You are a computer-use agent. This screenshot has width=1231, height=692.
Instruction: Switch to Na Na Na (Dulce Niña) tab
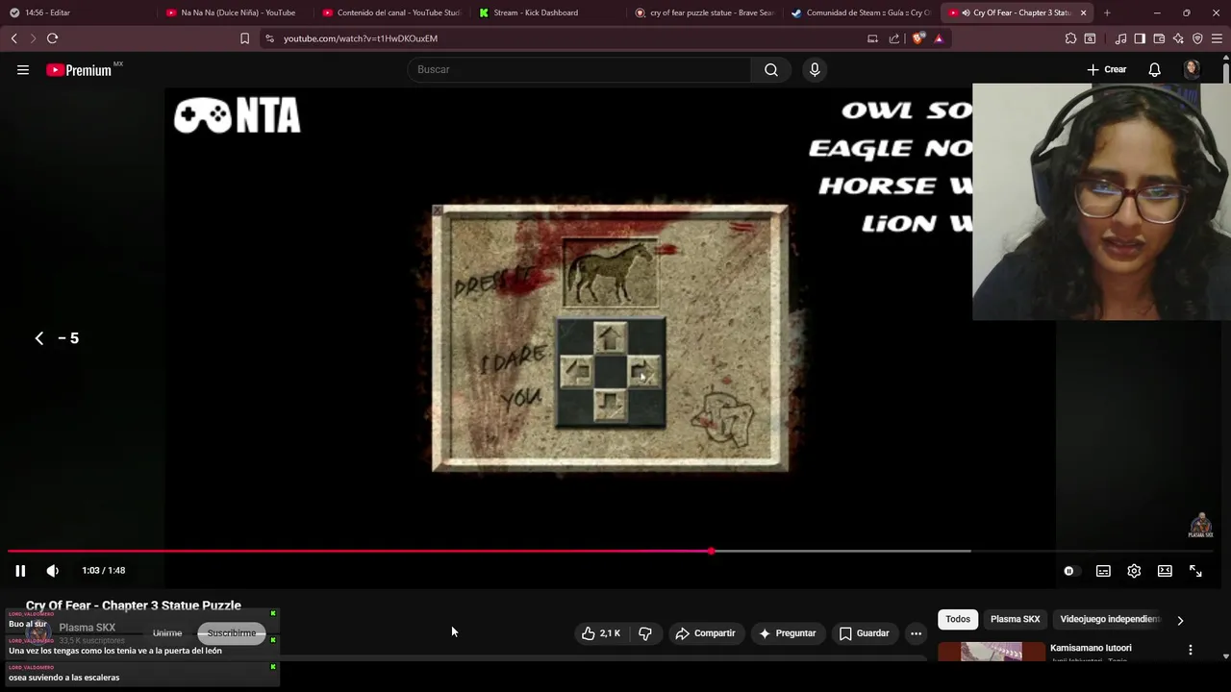[231, 12]
